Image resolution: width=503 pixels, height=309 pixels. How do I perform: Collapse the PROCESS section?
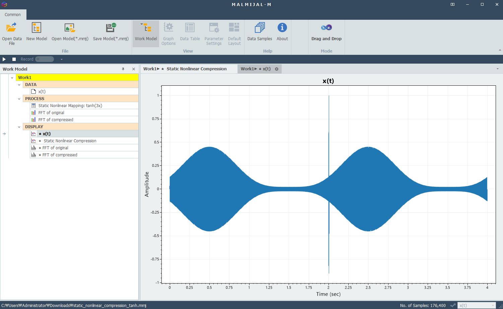pos(19,99)
